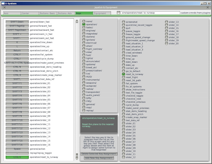Choose the view/ command group

click(84, 52)
